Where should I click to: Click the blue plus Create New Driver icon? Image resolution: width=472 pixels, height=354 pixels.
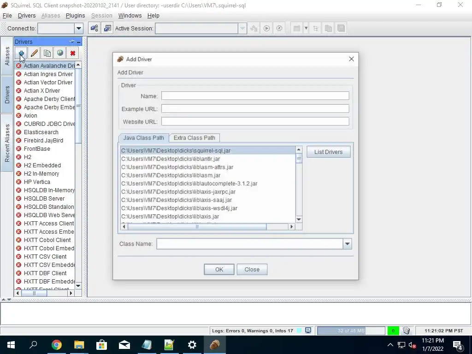(21, 53)
